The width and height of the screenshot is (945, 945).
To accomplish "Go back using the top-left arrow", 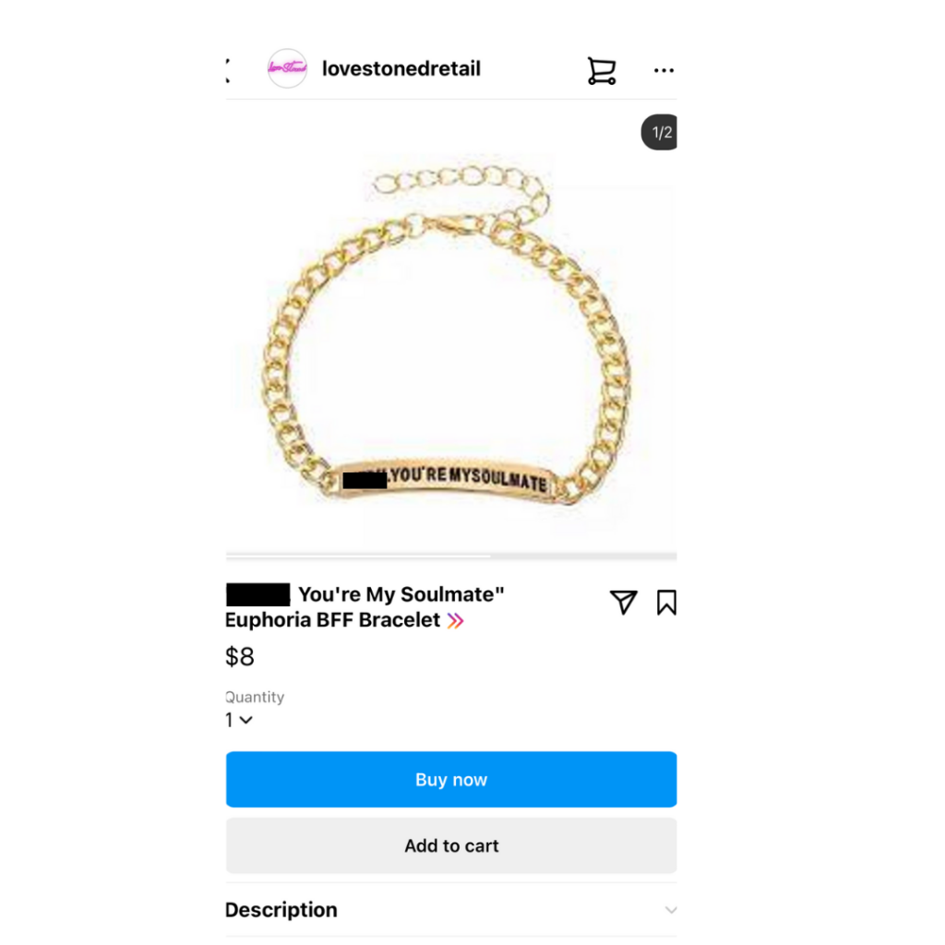I will pos(228,70).
